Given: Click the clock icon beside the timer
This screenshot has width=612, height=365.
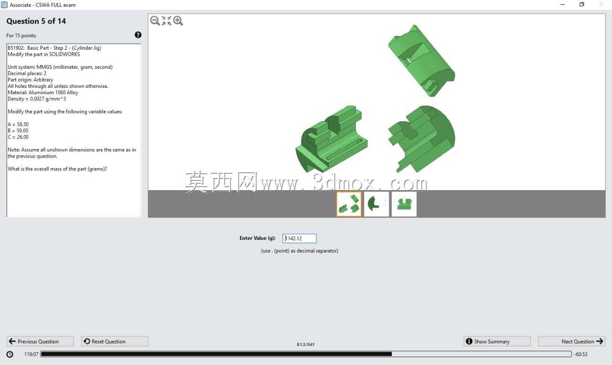Looking at the screenshot, I should pyautogui.click(x=10, y=354).
